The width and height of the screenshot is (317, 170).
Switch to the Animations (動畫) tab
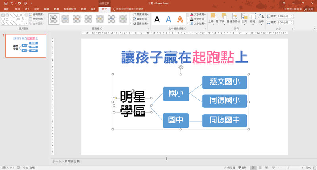[x=57, y=9]
